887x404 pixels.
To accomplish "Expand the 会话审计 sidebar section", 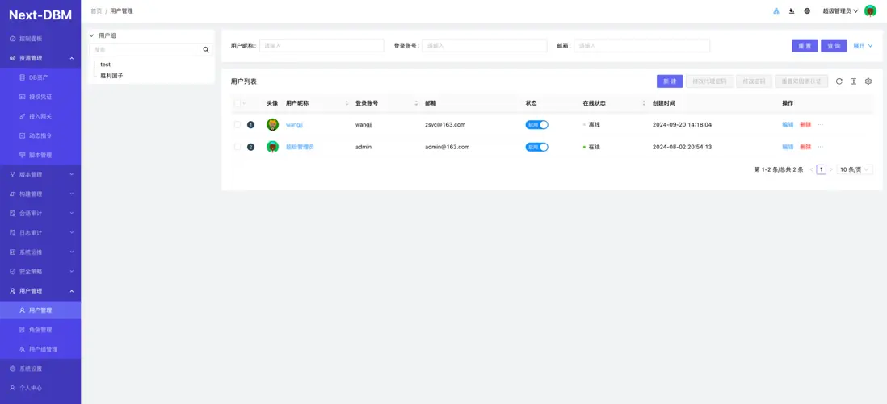I will coord(40,214).
